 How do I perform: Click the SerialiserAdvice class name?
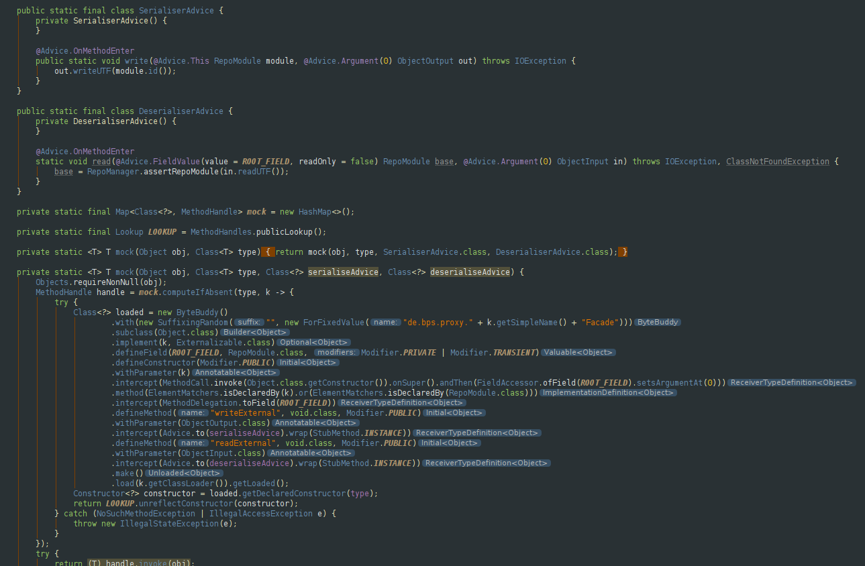tap(176, 10)
